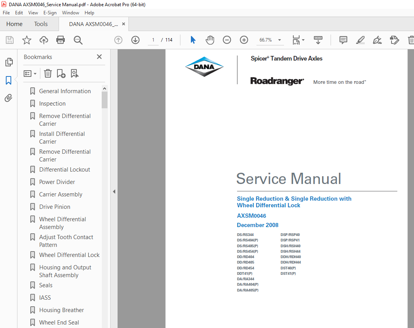Click the upload to cloud icon

point(44,40)
